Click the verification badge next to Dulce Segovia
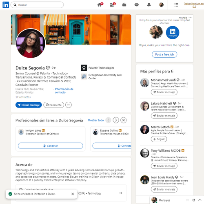This screenshot has width=204, height=204. click(x=48, y=67)
